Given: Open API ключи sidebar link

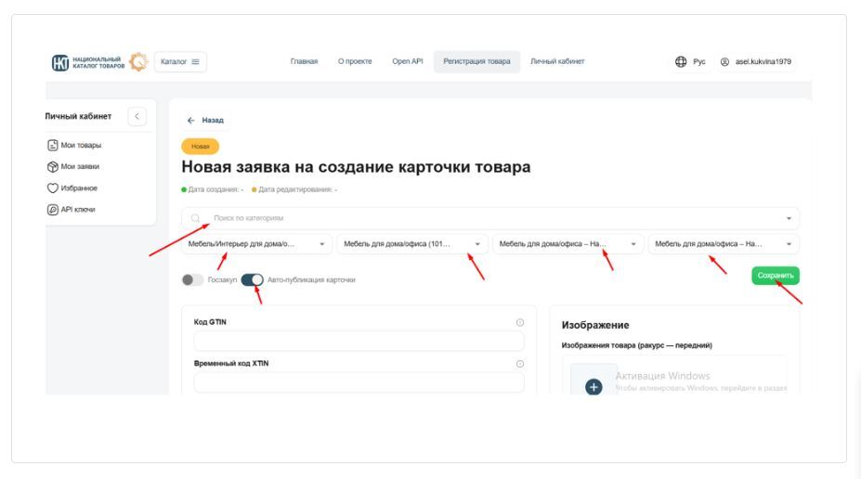Looking at the screenshot, I should coord(77,210).
